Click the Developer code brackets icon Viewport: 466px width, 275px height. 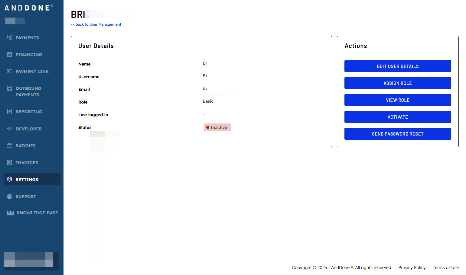coord(10,129)
